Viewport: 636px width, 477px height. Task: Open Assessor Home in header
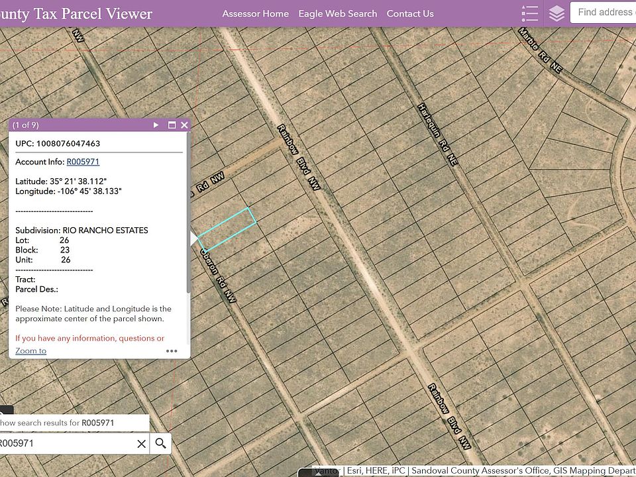[x=256, y=13]
